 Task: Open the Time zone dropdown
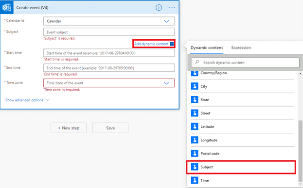[109, 83]
